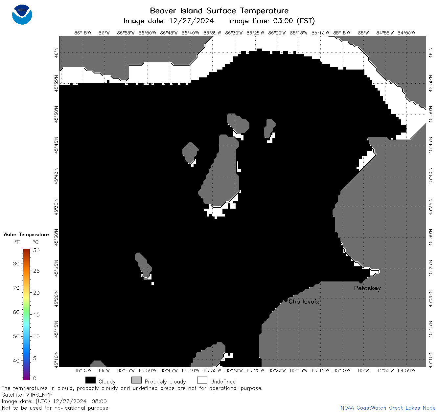Click the 15 Celsius scale value

pos(36,314)
